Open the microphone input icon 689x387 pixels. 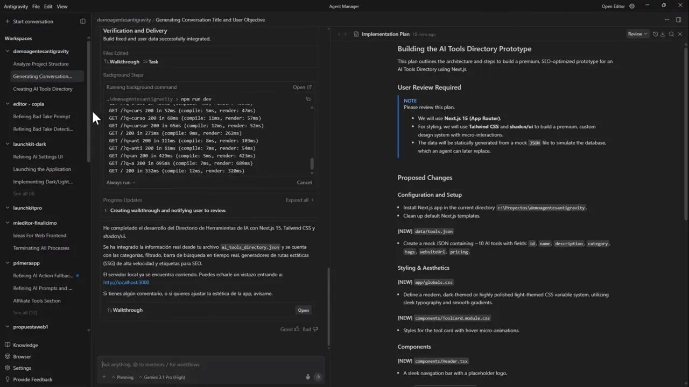(307, 377)
